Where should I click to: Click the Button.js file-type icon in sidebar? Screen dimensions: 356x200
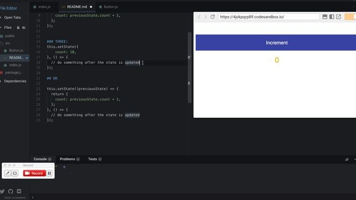pyautogui.click(x=6, y=51)
